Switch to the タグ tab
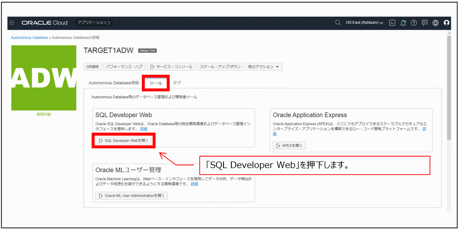The height and width of the screenshot is (230, 459). pyautogui.click(x=177, y=83)
